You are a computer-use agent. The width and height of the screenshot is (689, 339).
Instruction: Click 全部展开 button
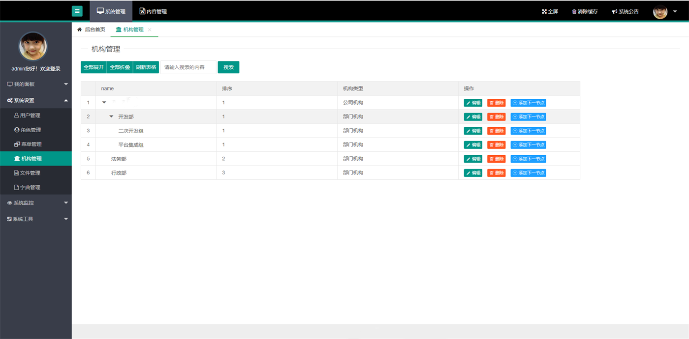[94, 67]
